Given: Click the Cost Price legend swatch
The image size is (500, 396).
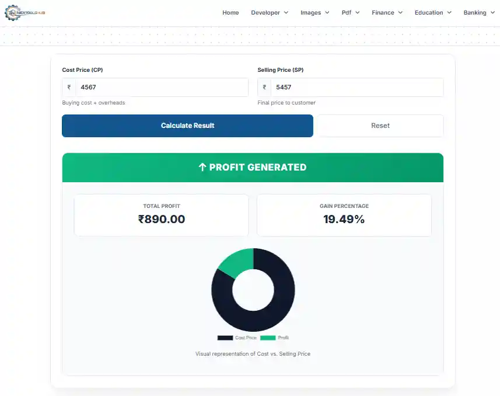Looking at the screenshot, I should (x=225, y=338).
